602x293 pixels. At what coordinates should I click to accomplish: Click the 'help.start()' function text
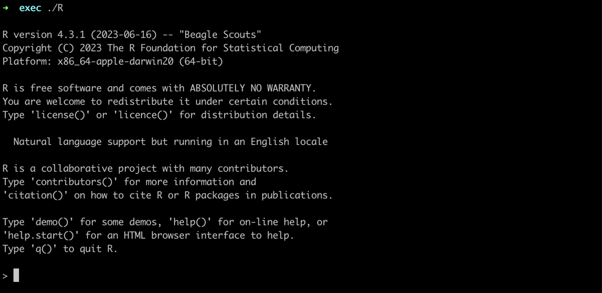tap(41, 236)
